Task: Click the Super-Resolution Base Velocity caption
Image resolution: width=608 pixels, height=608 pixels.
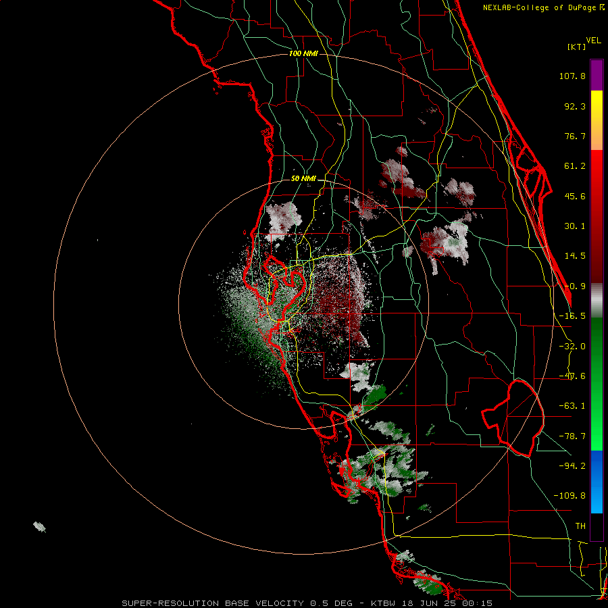Action: click(x=307, y=603)
